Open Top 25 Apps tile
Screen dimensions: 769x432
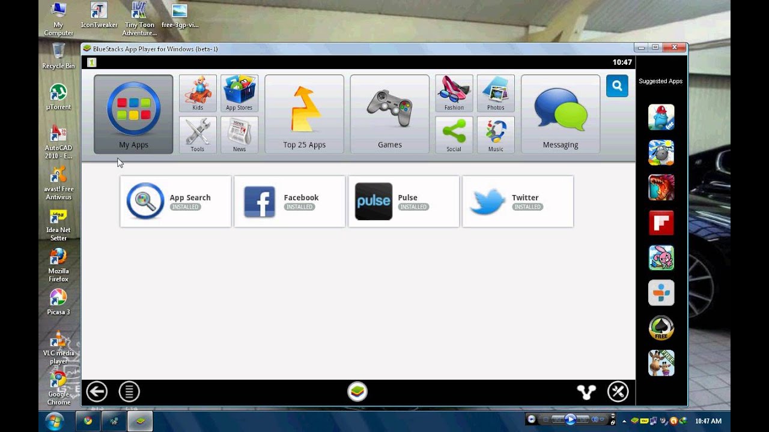point(304,114)
